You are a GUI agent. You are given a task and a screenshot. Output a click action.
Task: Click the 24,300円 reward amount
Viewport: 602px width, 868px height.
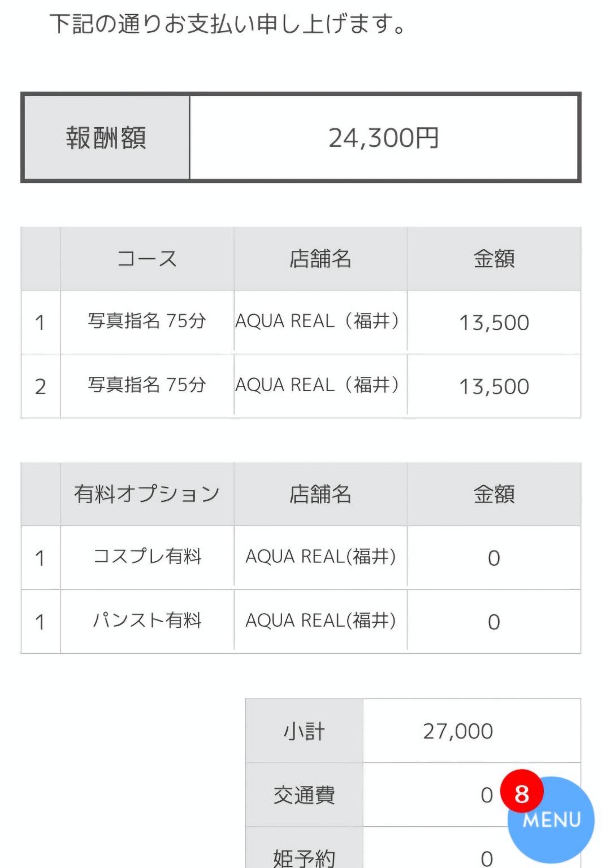(384, 138)
